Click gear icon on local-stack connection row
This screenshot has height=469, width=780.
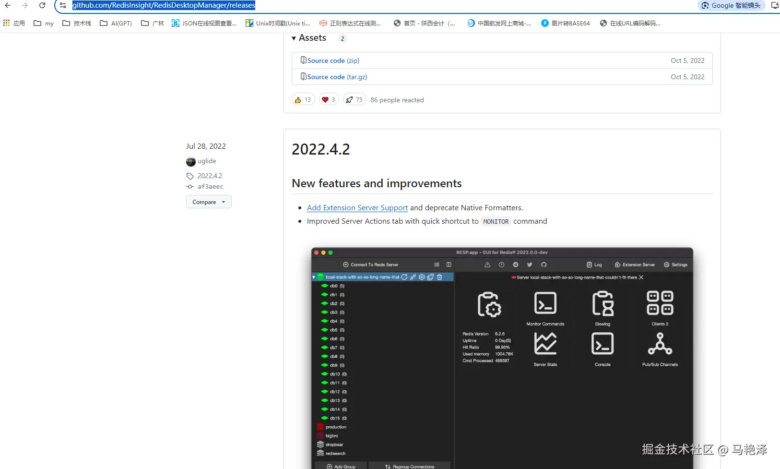[422, 277]
